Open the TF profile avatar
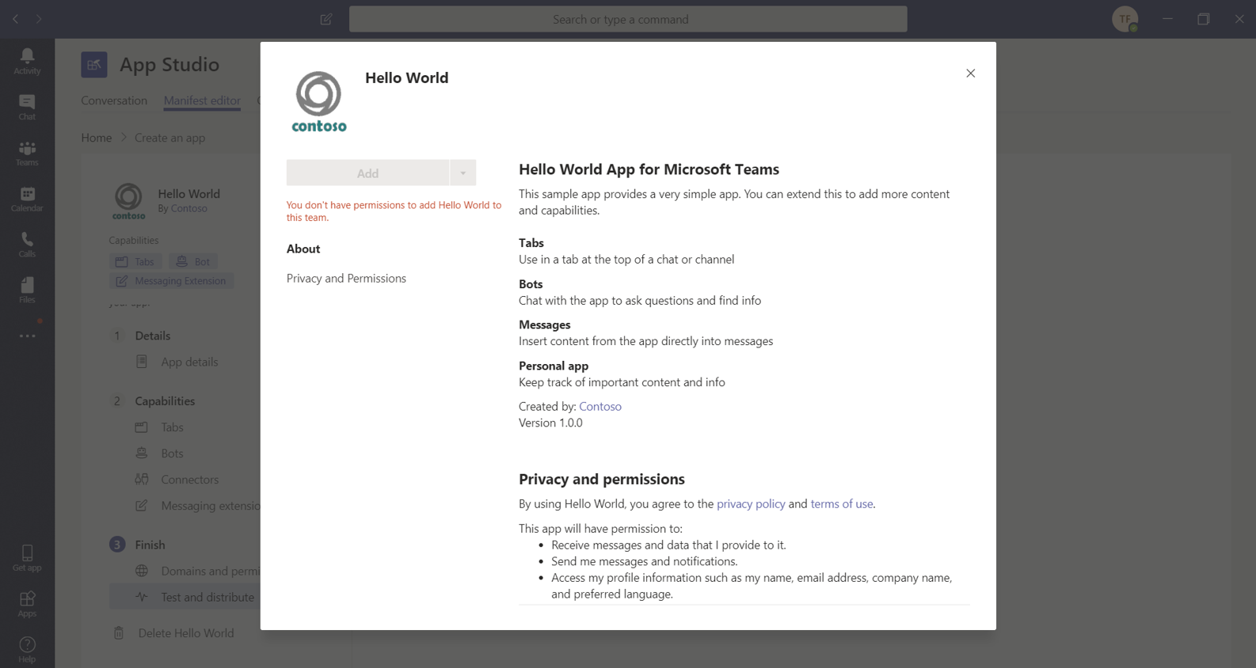The image size is (1256, 668). [1125, 19]
